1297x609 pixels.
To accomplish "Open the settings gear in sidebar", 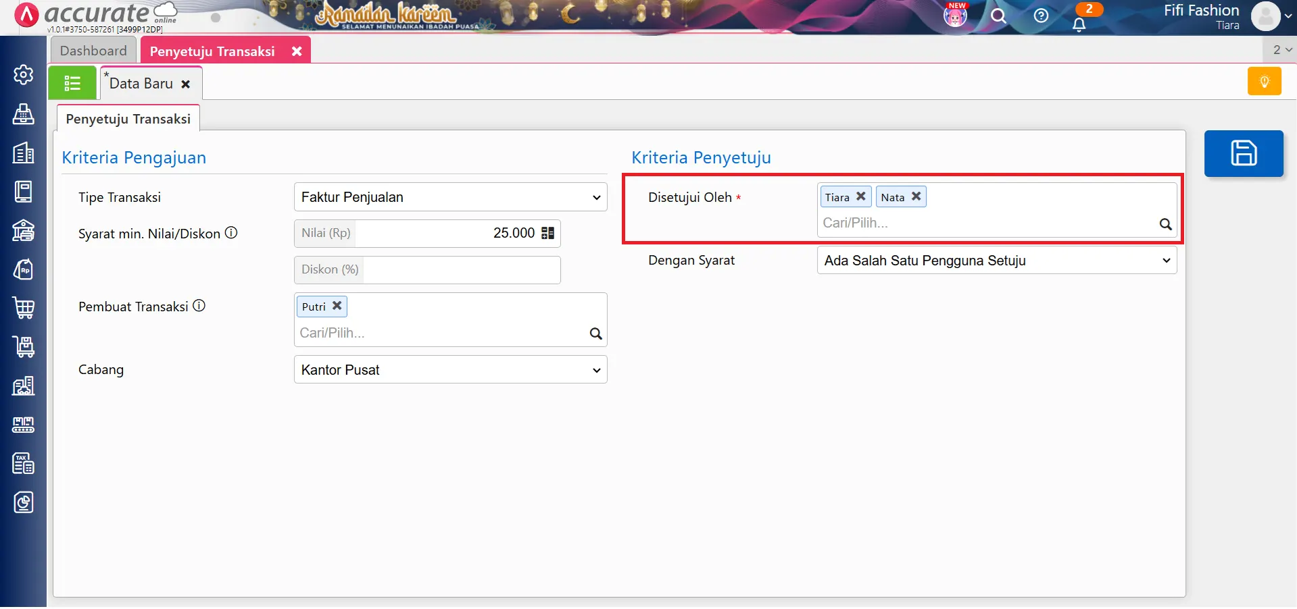I will [24, 74].
